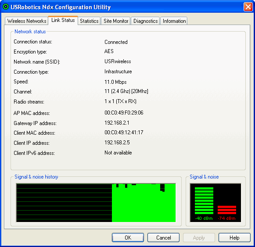This screenshot has height=247, width=255.
Task: Click the Client IP address 192.168.2.5
Action: coord(117,143)
